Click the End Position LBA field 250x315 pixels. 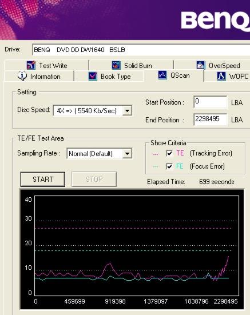211,119
